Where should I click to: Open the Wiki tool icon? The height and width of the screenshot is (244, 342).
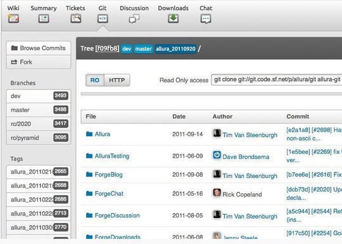coord(13,18)
